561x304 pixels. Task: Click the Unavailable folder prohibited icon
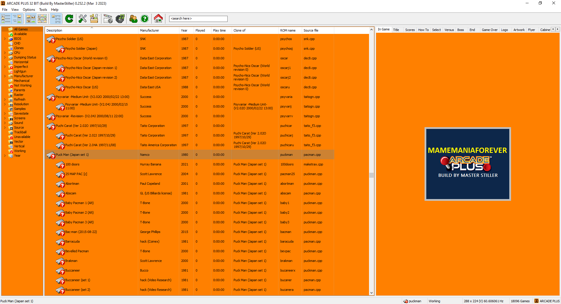[11, 137]
